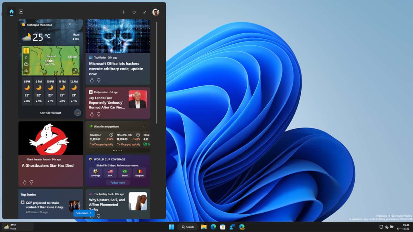Click the Ghostbusters logo image
The width and height of the screenshot is (413, 232).
(50, 138)
